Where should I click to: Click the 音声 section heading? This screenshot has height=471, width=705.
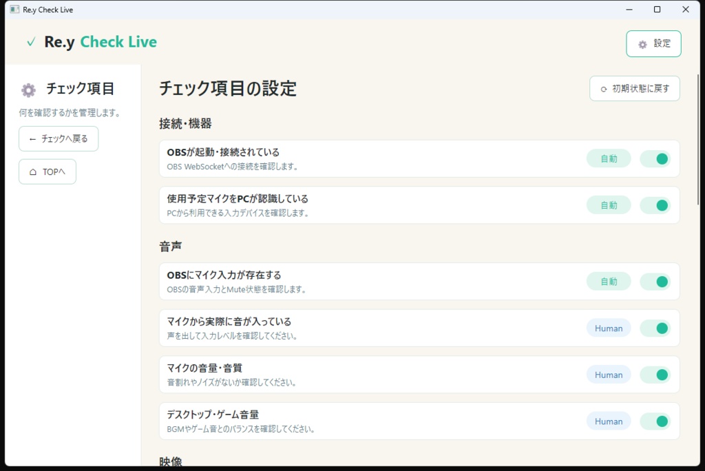[171, 247]
